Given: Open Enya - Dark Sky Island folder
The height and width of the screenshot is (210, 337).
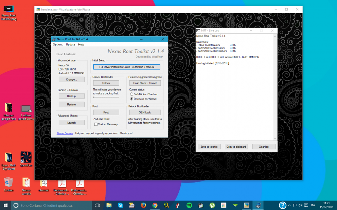Looking at the screenshot, I should point(8,161).
